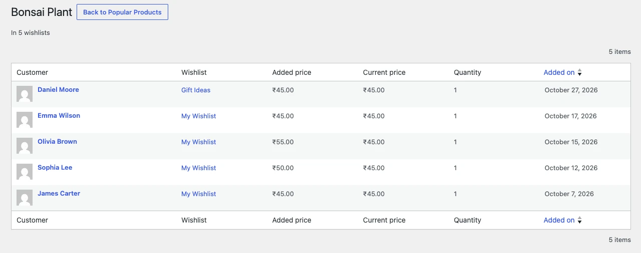Click the October 17, 2026 date

pos(570,116)
